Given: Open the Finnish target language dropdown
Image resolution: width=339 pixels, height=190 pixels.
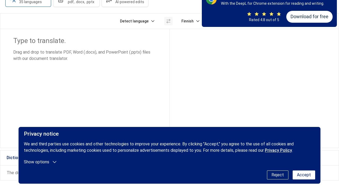Looking at the screenshot, I should pyautogui.click(x=190, y=21).
